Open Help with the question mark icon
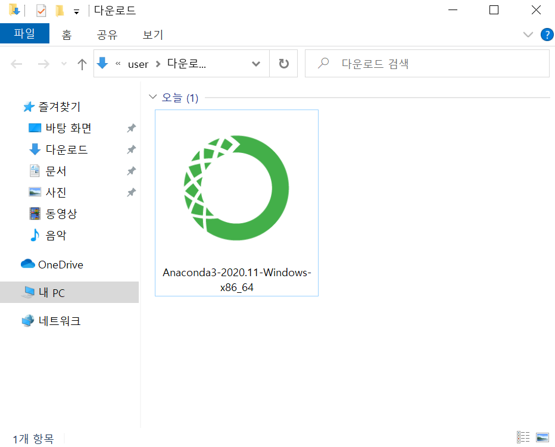555x447 pixels. (x=547, y=35)
